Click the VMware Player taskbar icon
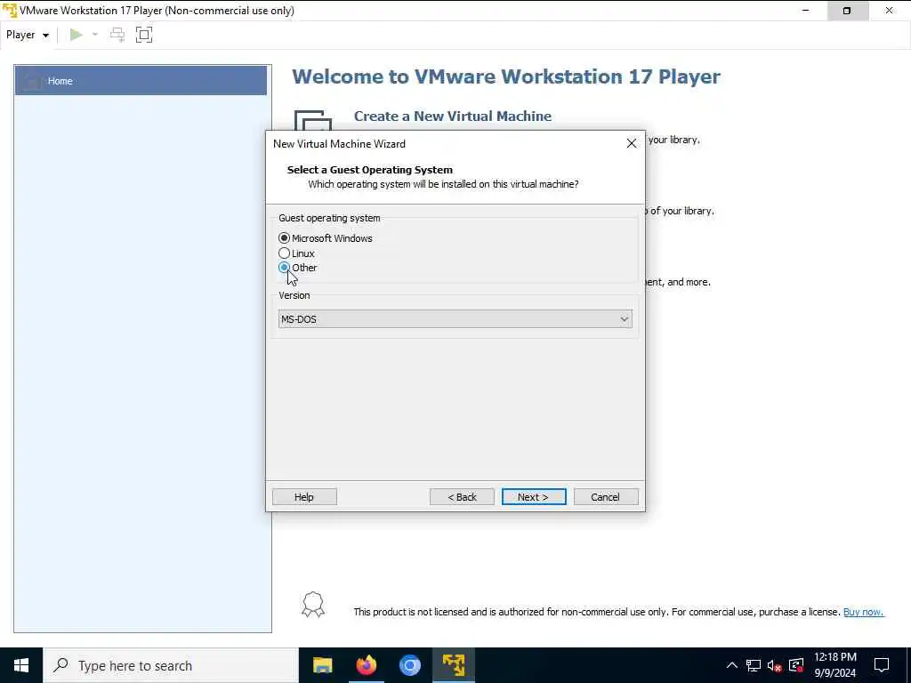 [x=453, y=665]
